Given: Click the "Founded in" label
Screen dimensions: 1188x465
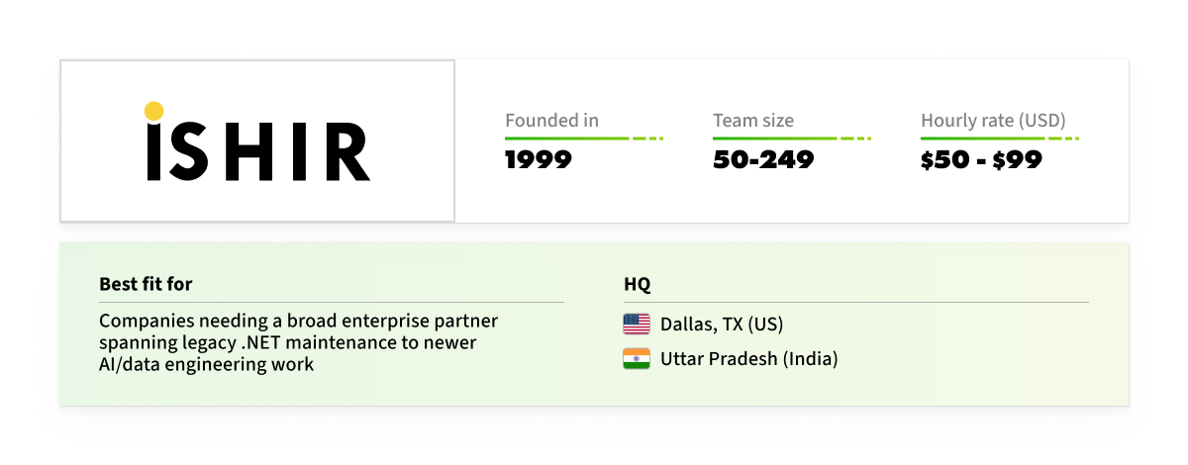Looking at the screenshot, I should [x=551, y=121].
